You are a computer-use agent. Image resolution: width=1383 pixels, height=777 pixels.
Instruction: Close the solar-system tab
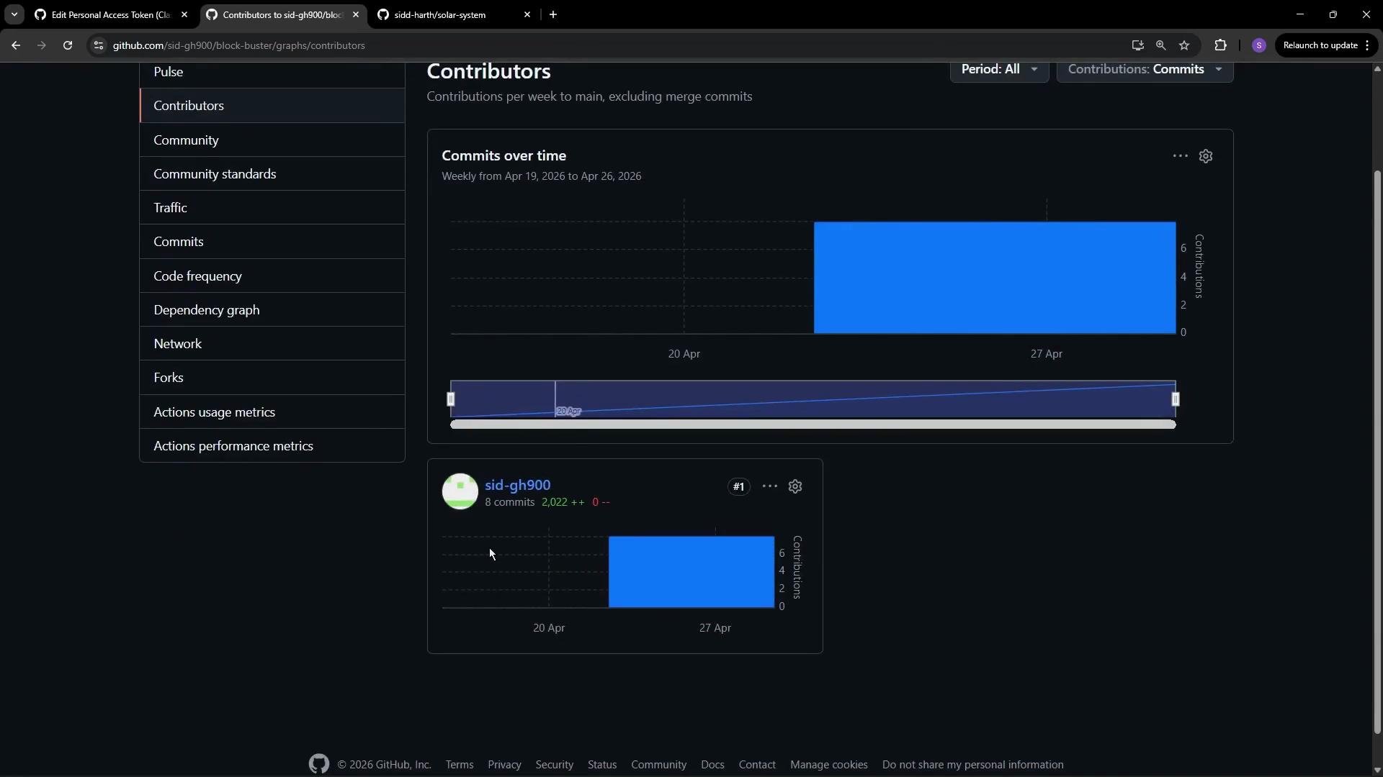pos(527,14)
